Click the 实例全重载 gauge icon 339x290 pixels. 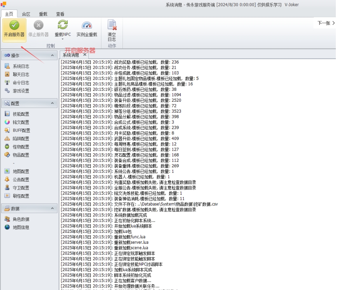click(87, 25)
